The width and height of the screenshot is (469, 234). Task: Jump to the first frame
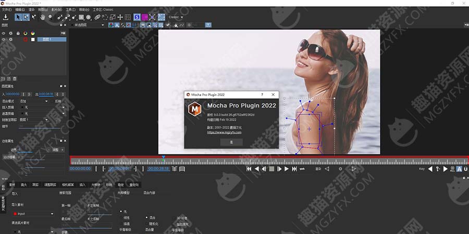[249, 169]
